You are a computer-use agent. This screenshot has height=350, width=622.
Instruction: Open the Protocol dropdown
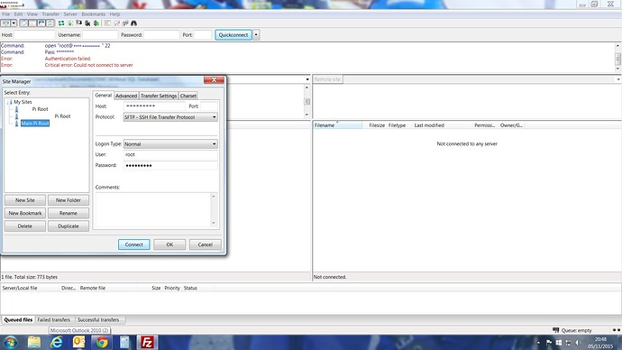(x=170, y=117)
